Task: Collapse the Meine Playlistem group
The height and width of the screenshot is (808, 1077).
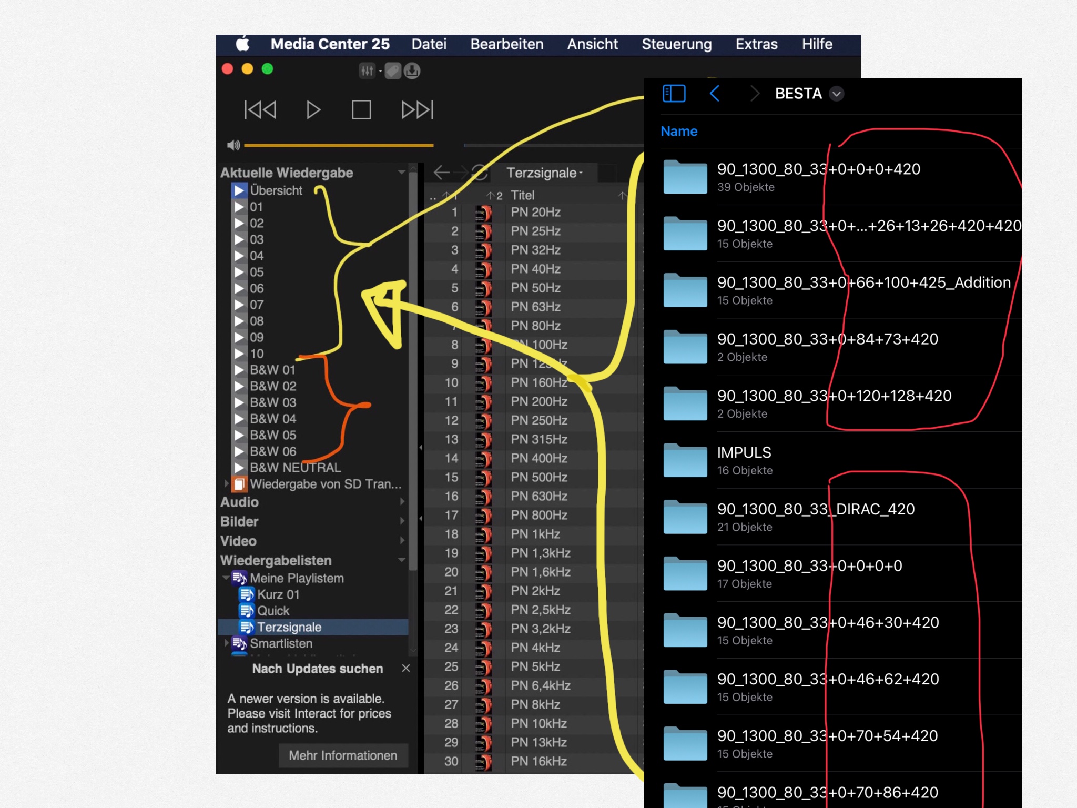Action: (226, 578)
